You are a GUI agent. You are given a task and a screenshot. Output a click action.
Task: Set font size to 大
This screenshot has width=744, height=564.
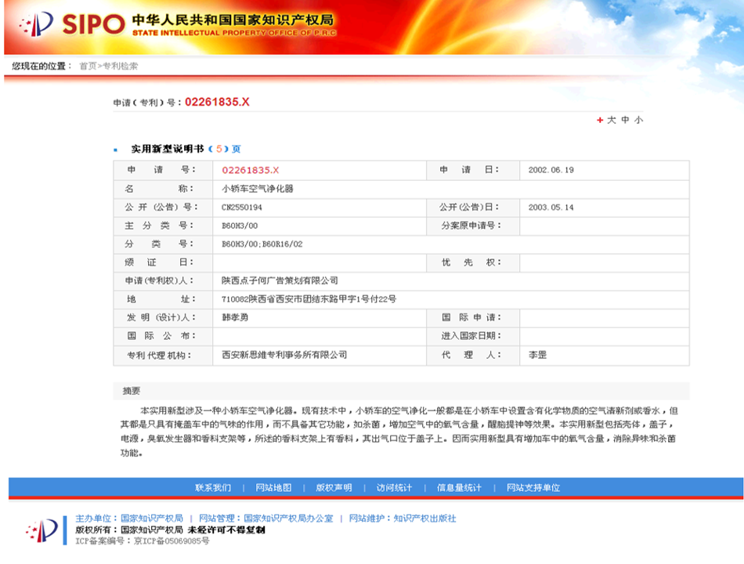[612, 120]
